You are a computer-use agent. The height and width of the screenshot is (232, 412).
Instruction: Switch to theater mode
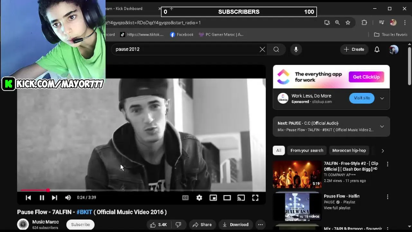tap(227, 198)
